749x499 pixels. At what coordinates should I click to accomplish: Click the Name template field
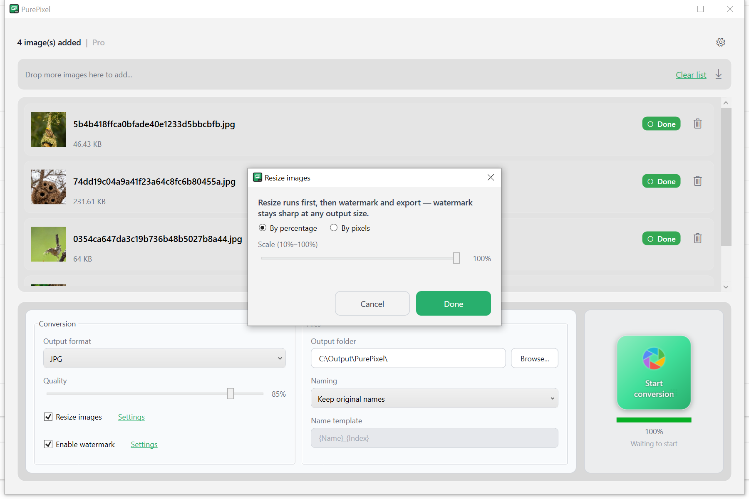pos(434,438)
